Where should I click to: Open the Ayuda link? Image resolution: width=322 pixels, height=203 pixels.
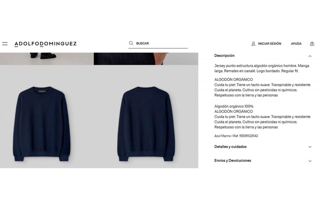pyautogui.click(x=296, y=43)
